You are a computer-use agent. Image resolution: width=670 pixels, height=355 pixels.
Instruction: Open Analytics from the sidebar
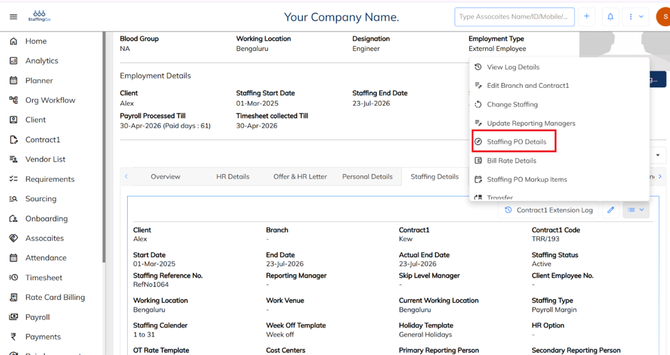click(x=41, y=60)
